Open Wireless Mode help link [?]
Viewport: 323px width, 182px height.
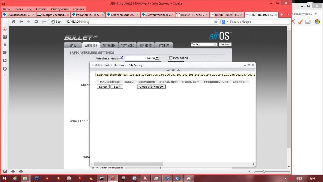click(121, 57)
